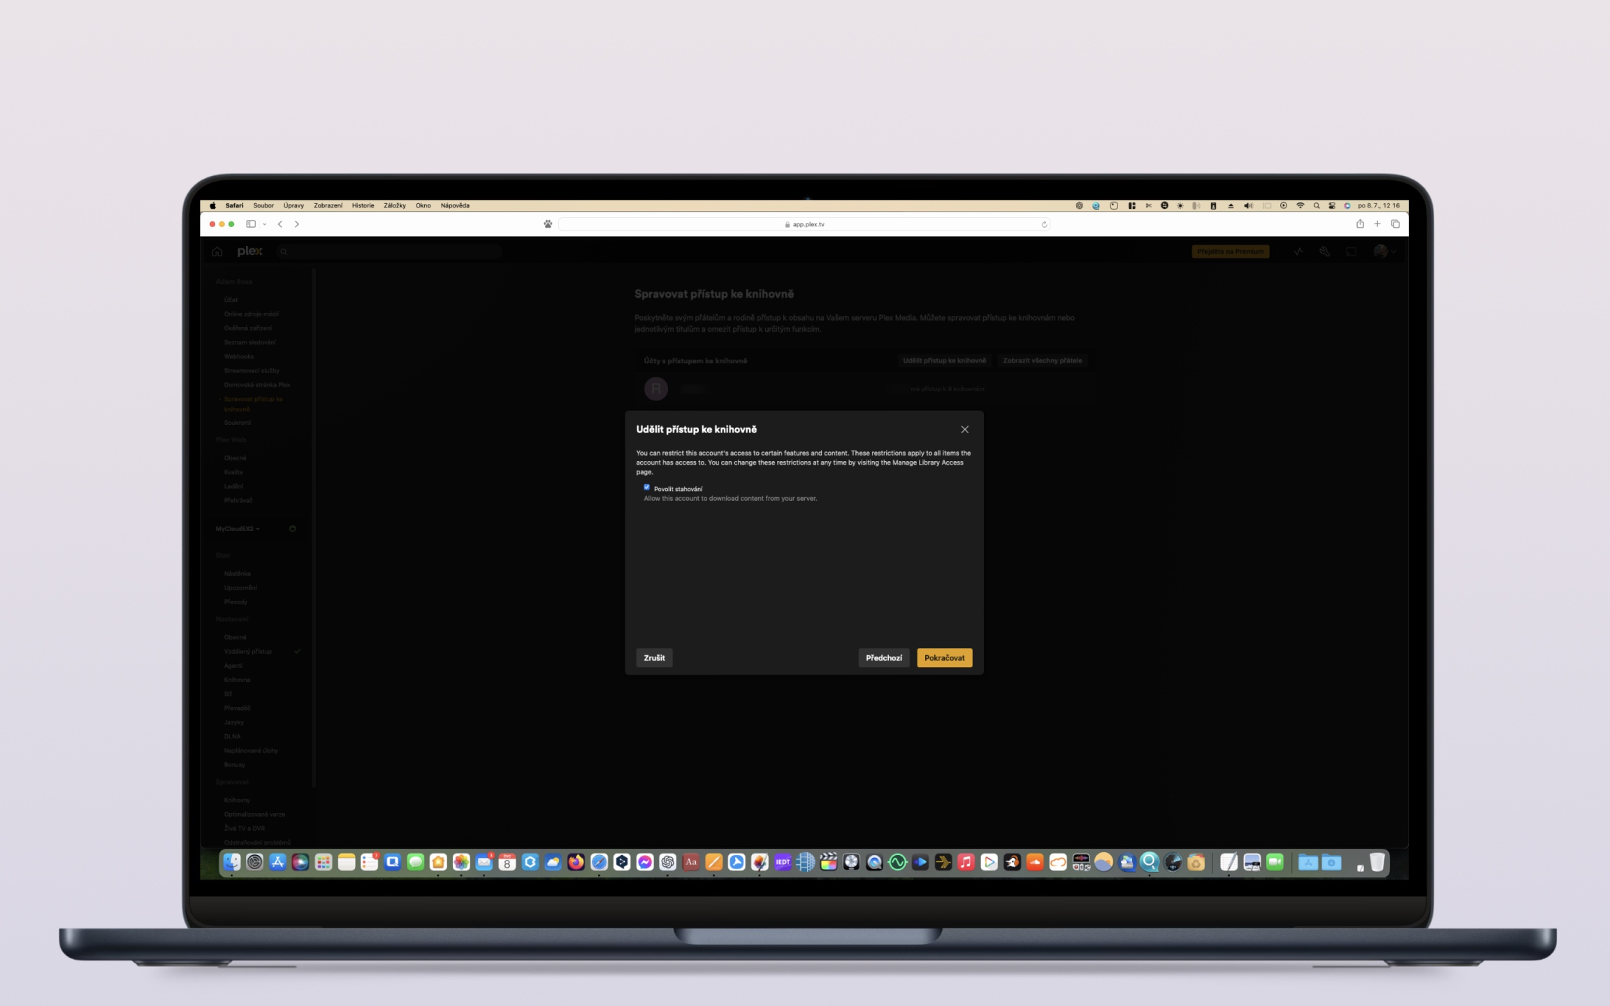Image resolution: width=1610 pixels, height=1006 pixels.
Task: Click the paw extension icon
Action: [548, 224]
